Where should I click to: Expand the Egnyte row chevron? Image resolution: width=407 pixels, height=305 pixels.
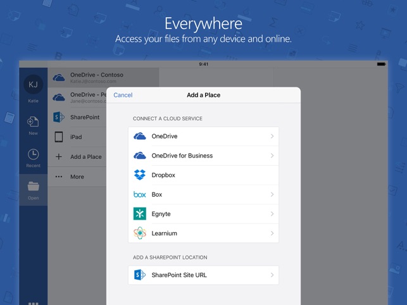[x=272, y=214]
